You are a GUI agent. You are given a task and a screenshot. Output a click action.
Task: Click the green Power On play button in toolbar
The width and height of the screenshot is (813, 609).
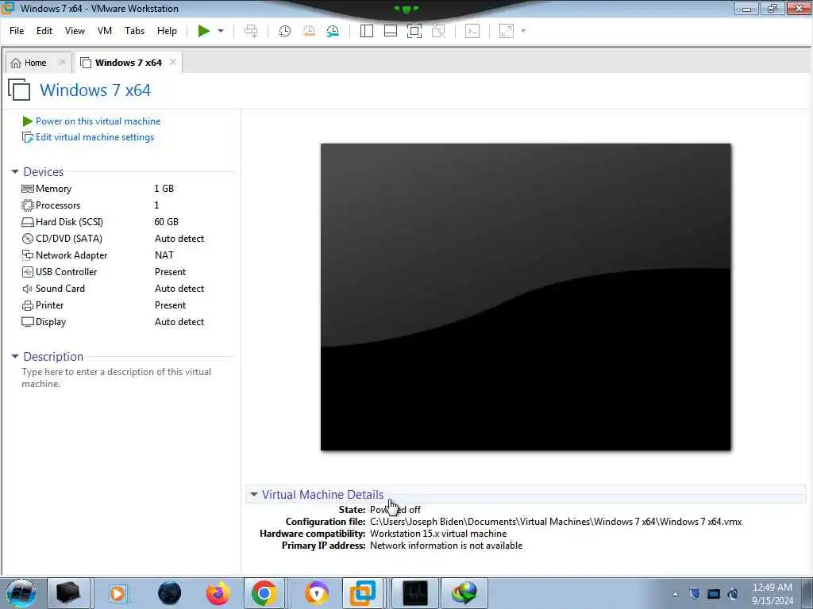coord(204,31)
